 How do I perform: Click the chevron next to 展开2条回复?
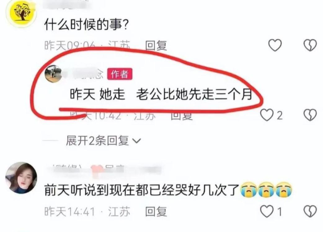(137, 141)
